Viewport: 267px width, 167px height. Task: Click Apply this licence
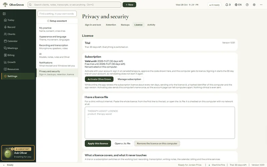coord(98,144)
